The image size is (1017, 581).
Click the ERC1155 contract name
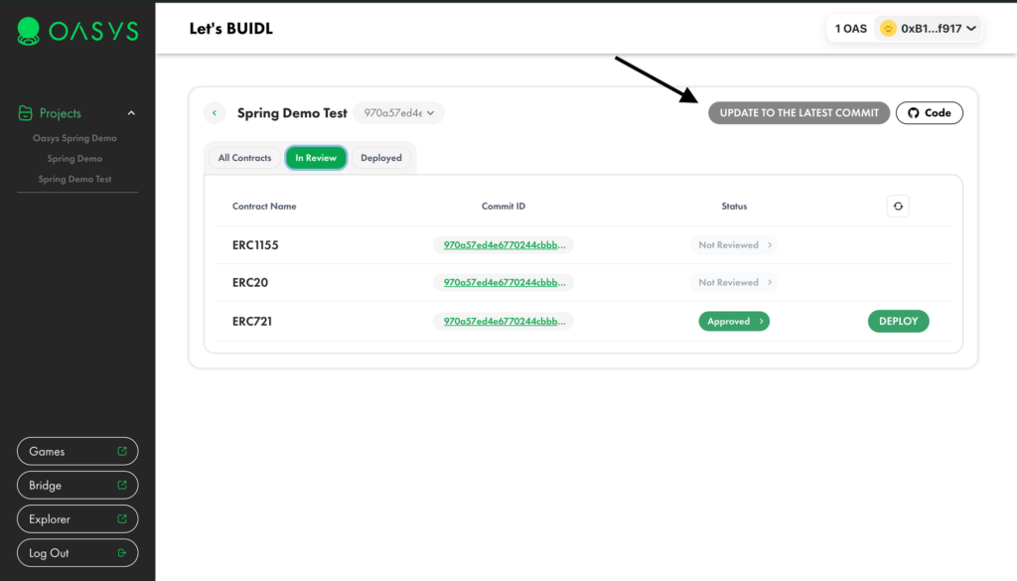[x=255, y=245]
